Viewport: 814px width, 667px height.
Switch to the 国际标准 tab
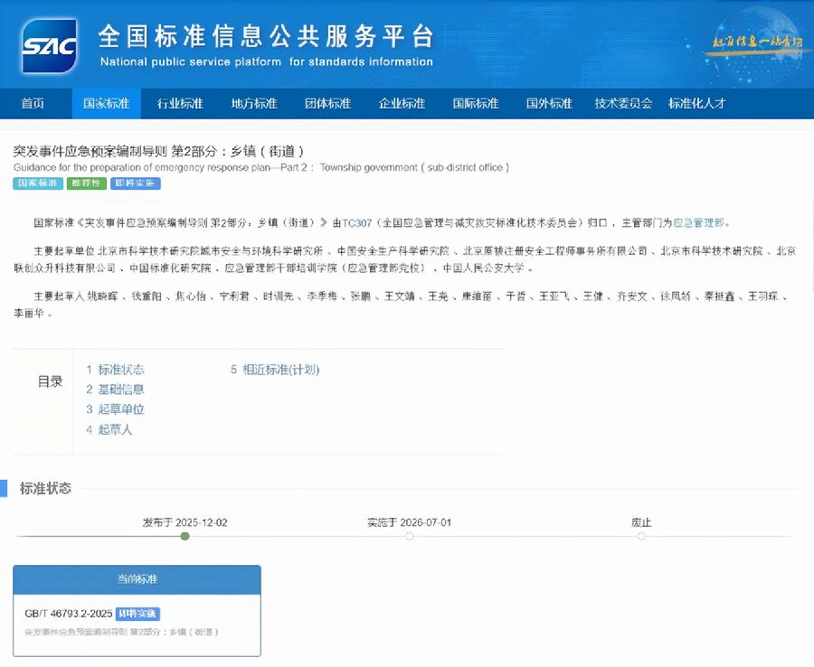pyautogui.click(x=475, y=103)
